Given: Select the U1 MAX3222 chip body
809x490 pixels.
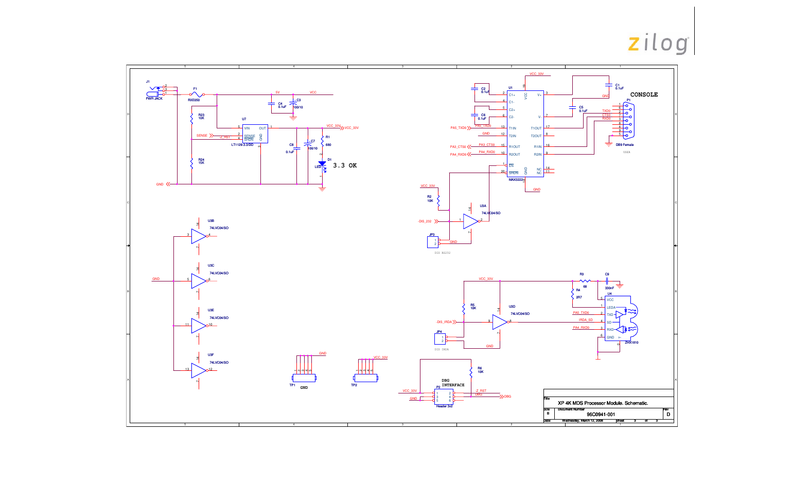Looking at the screenshot, I should 525,134.
